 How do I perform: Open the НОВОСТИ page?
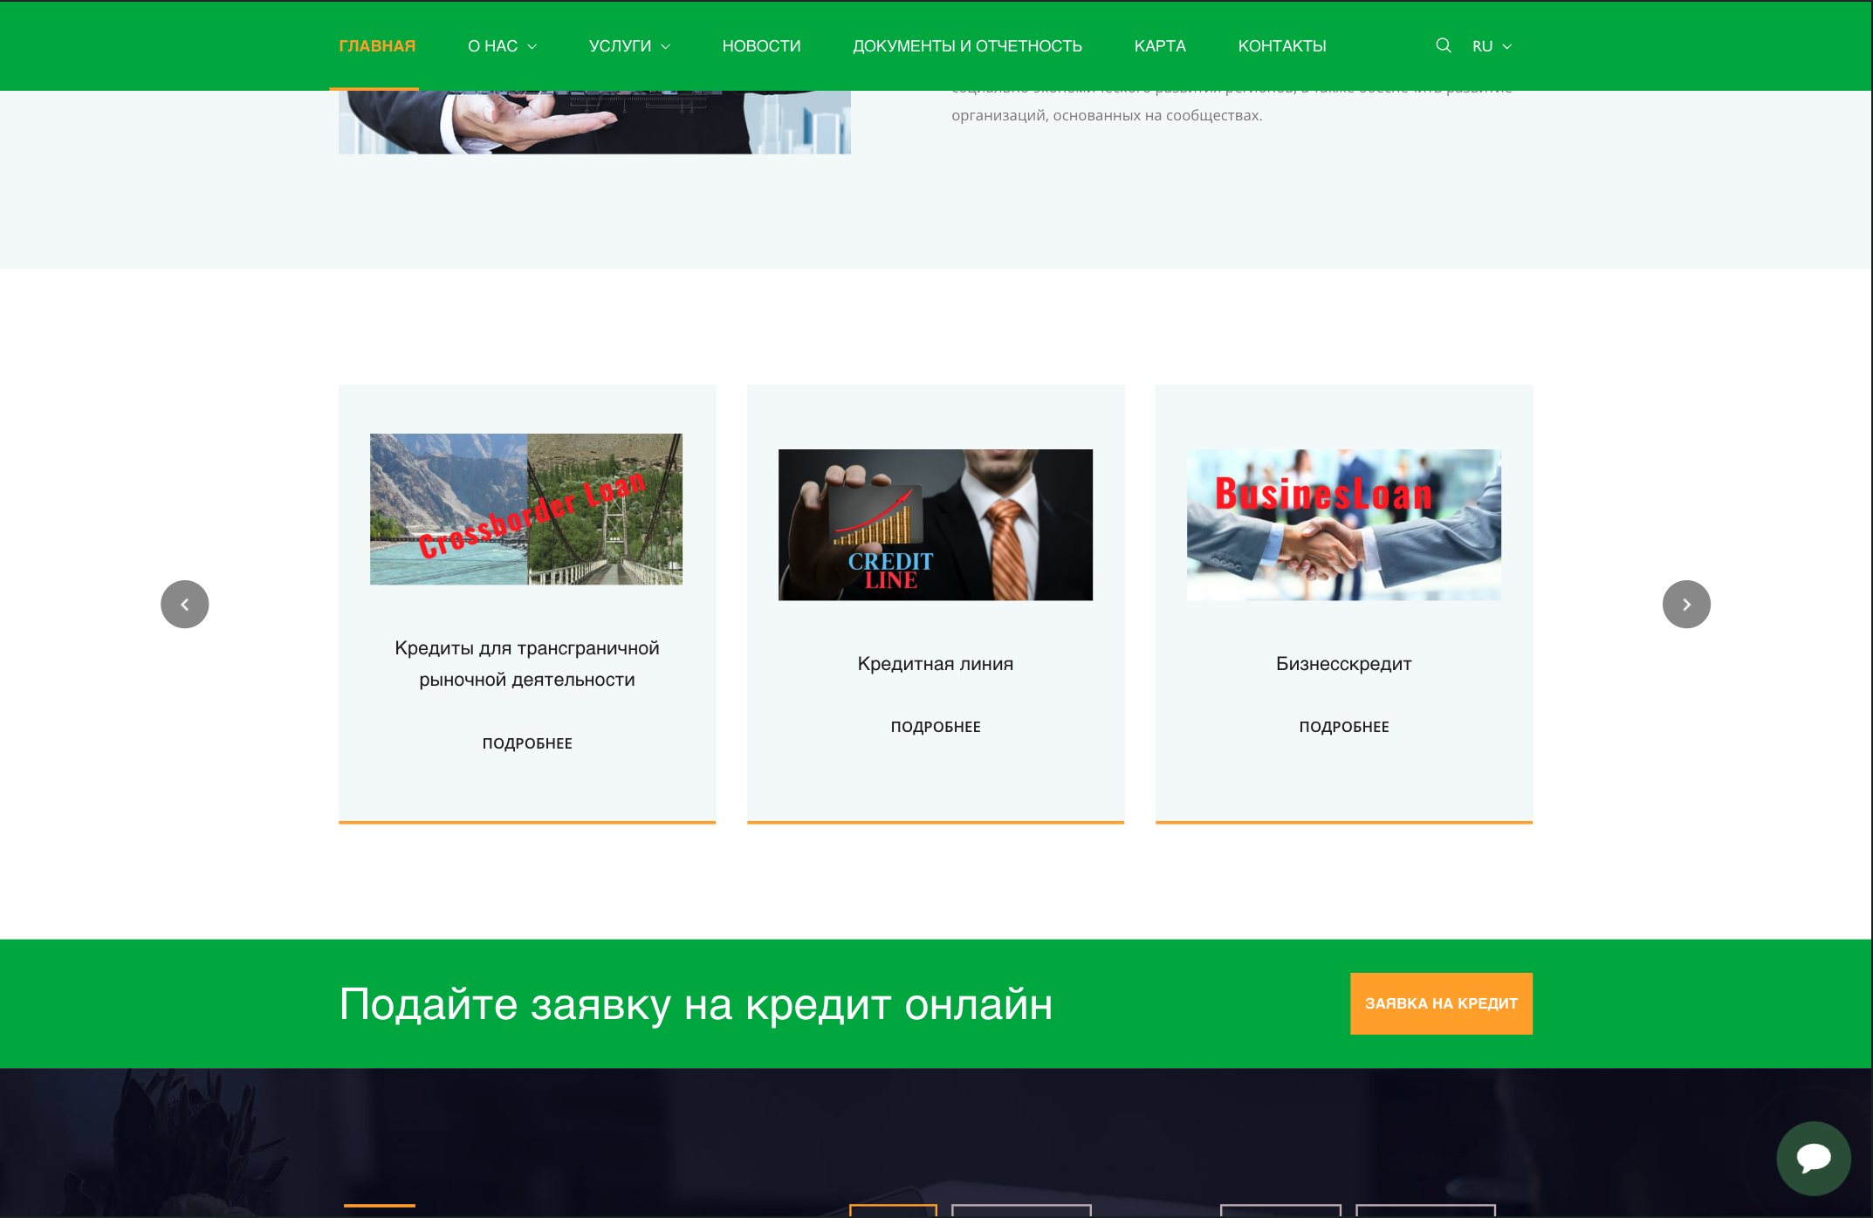[761, 46]
